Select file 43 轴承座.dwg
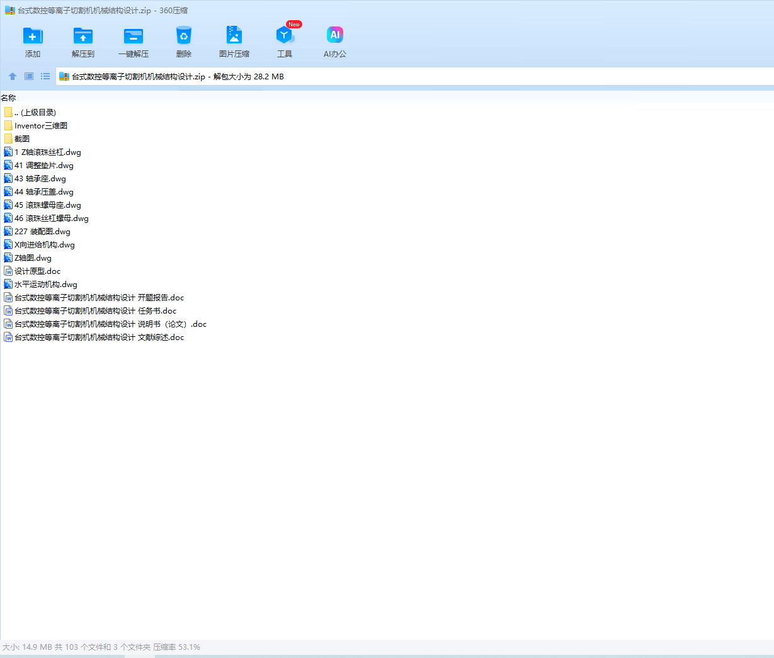The height and width of the screenshot is (658, 774). pos(35,178)
